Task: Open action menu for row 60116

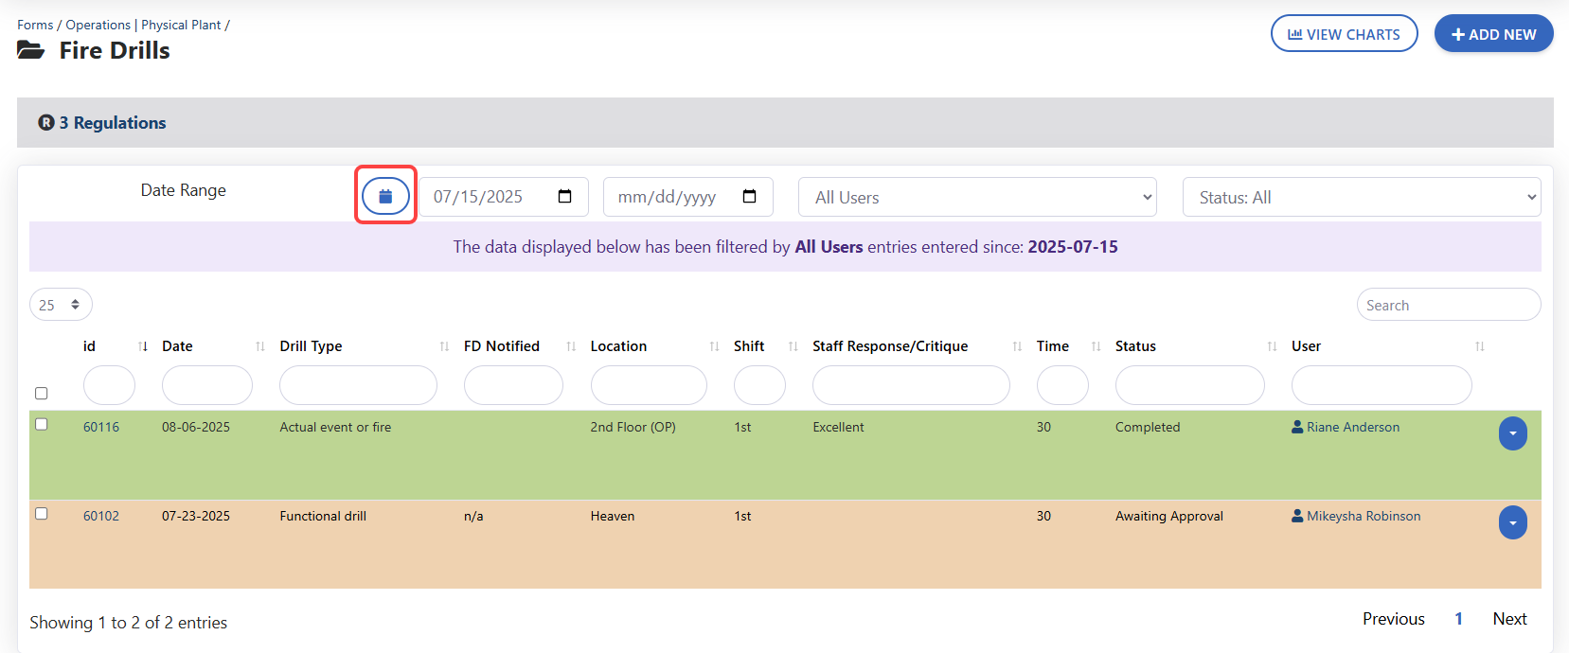Action: click(1512, 433)
